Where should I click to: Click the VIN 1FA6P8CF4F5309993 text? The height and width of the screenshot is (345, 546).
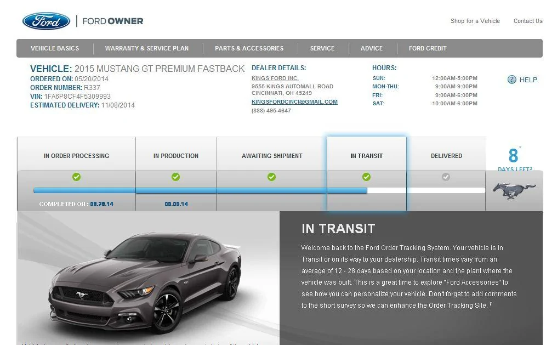coord(70,96)
